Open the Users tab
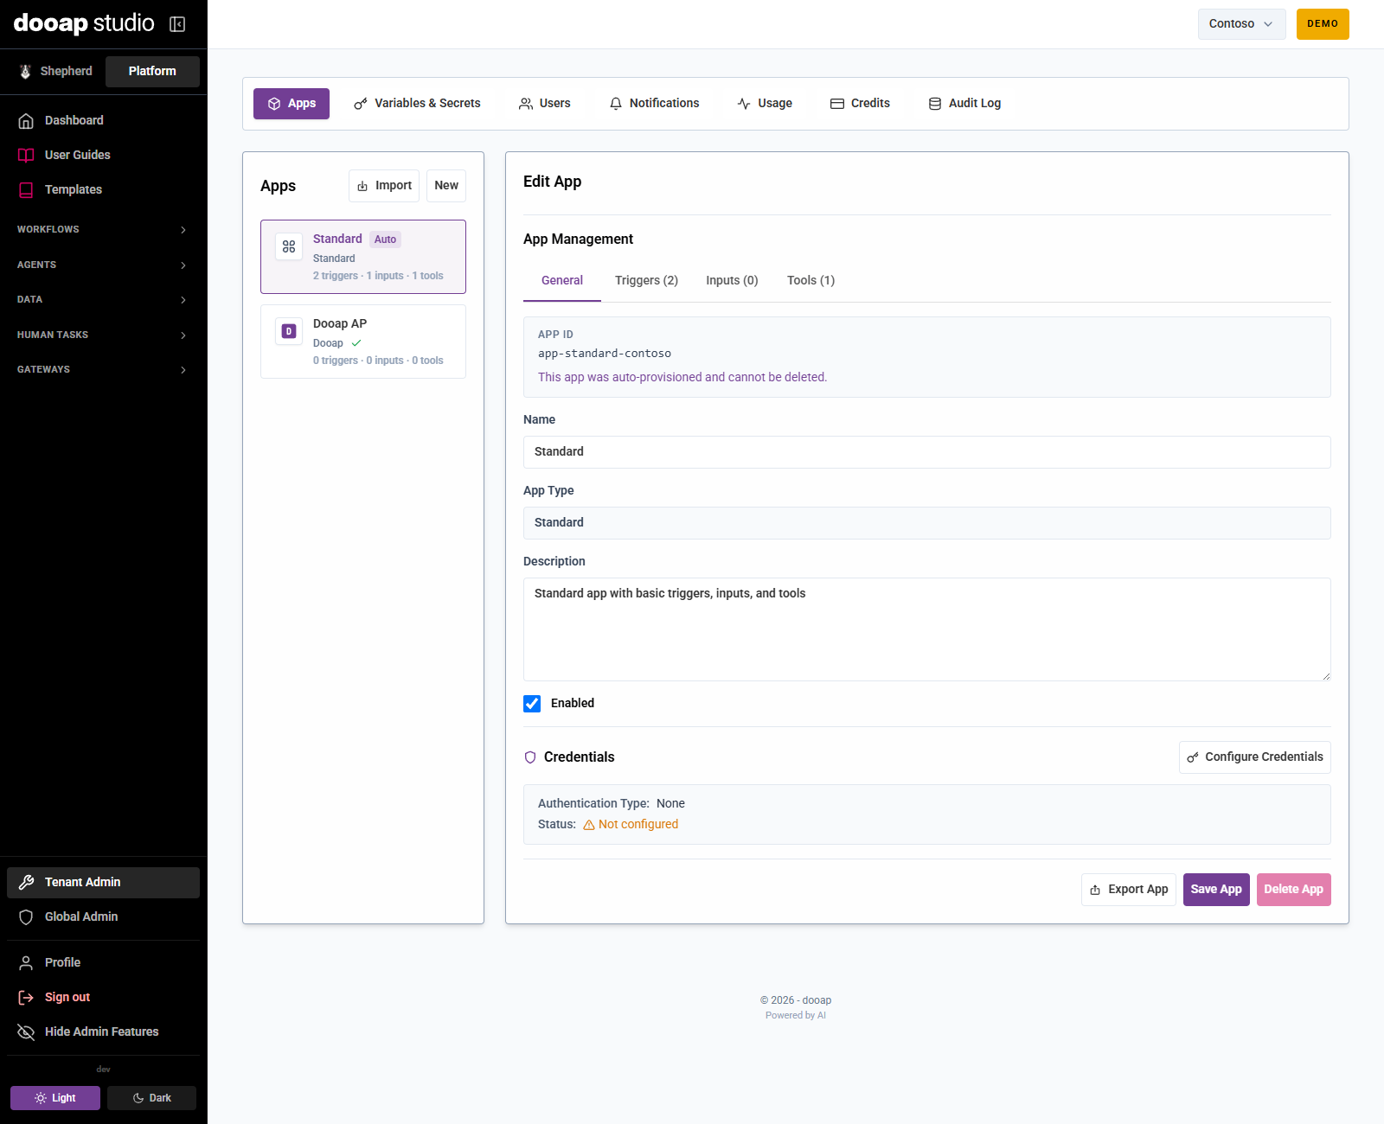 tap(544, 104)
